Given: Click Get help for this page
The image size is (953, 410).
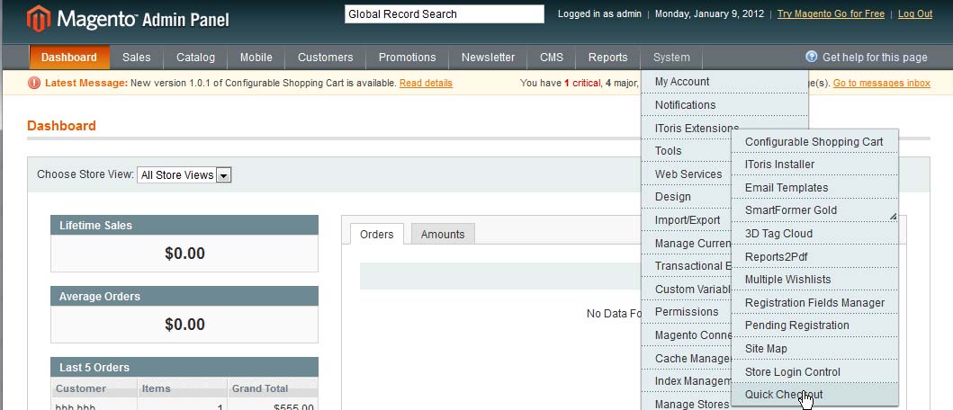Looking at the screenshot, I should point(875,58).
